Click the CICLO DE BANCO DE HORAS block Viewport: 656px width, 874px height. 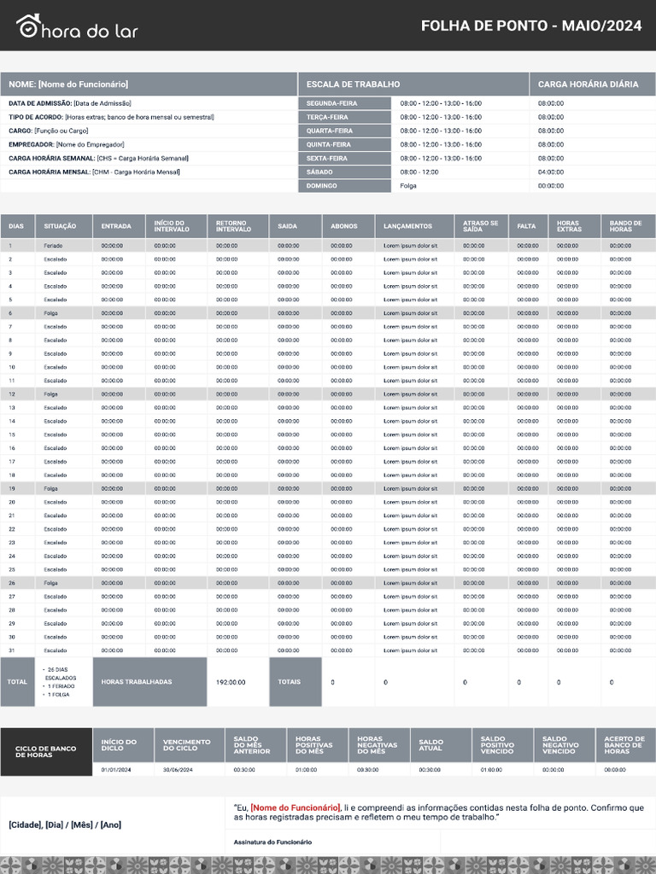(46, 752)
